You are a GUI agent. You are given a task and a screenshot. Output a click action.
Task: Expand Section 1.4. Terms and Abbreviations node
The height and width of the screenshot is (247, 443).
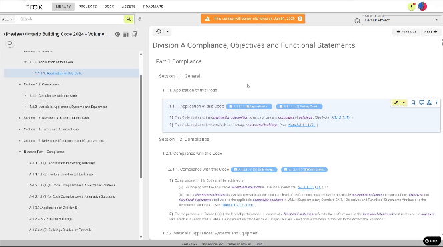tap(20, 129)
